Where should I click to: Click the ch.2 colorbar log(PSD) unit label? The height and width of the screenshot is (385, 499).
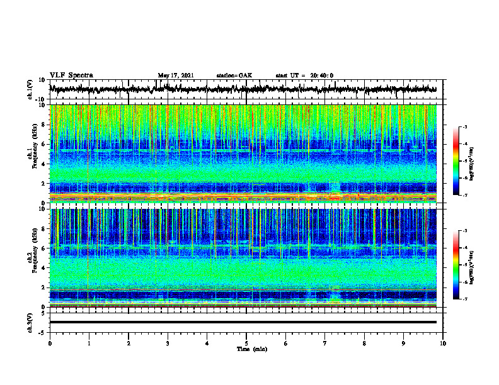[x=471, y=267]
